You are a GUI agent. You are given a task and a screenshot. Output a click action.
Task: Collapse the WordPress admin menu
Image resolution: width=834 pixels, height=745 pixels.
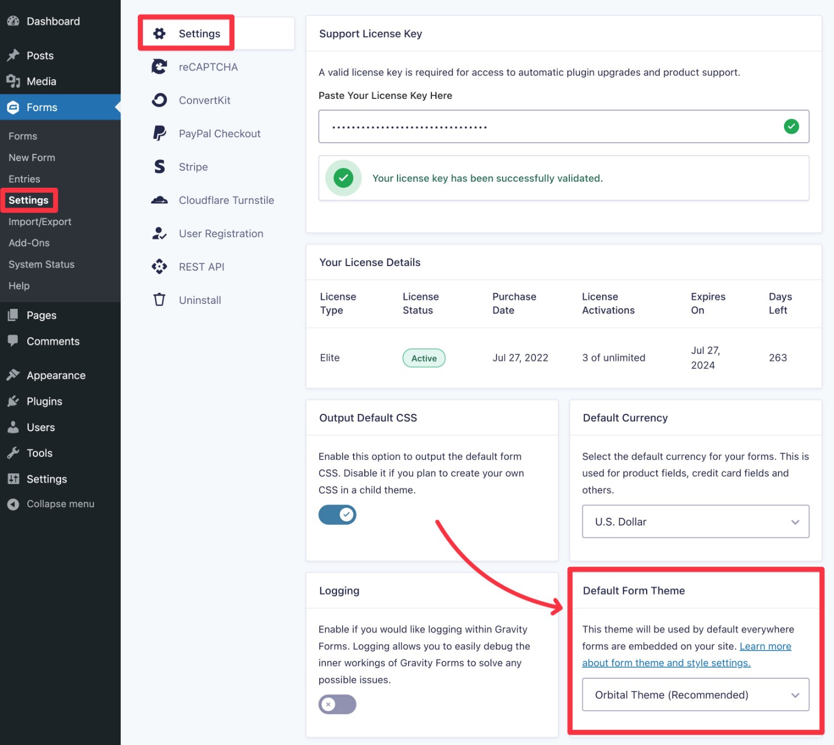pos(60,504)
